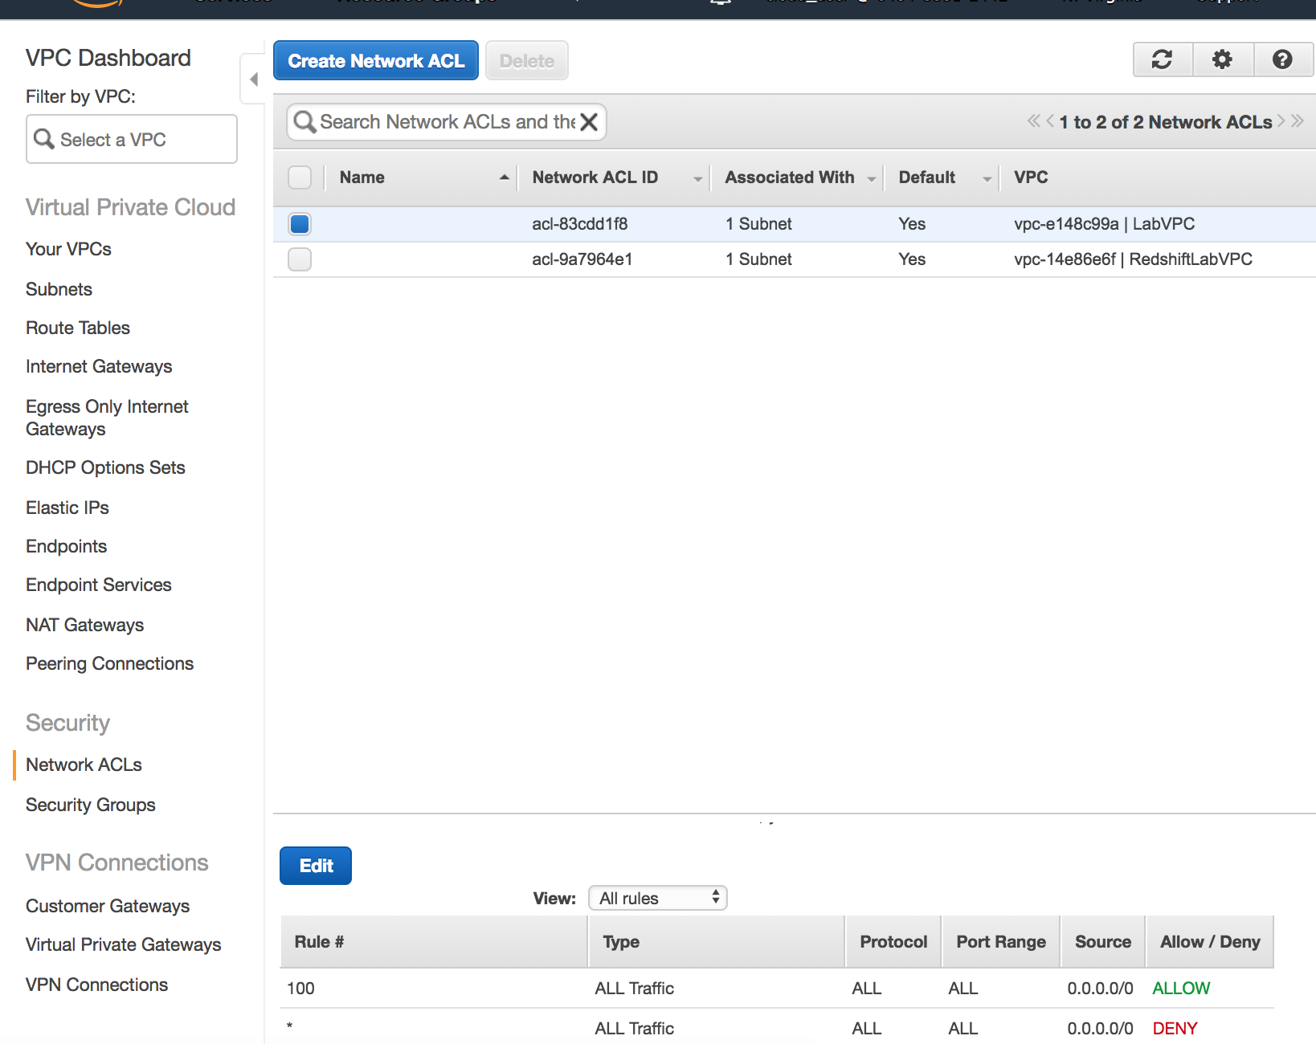The image size is (1316, 1044).
Task: Open Customer Gateways page
Action: point(108,906)
